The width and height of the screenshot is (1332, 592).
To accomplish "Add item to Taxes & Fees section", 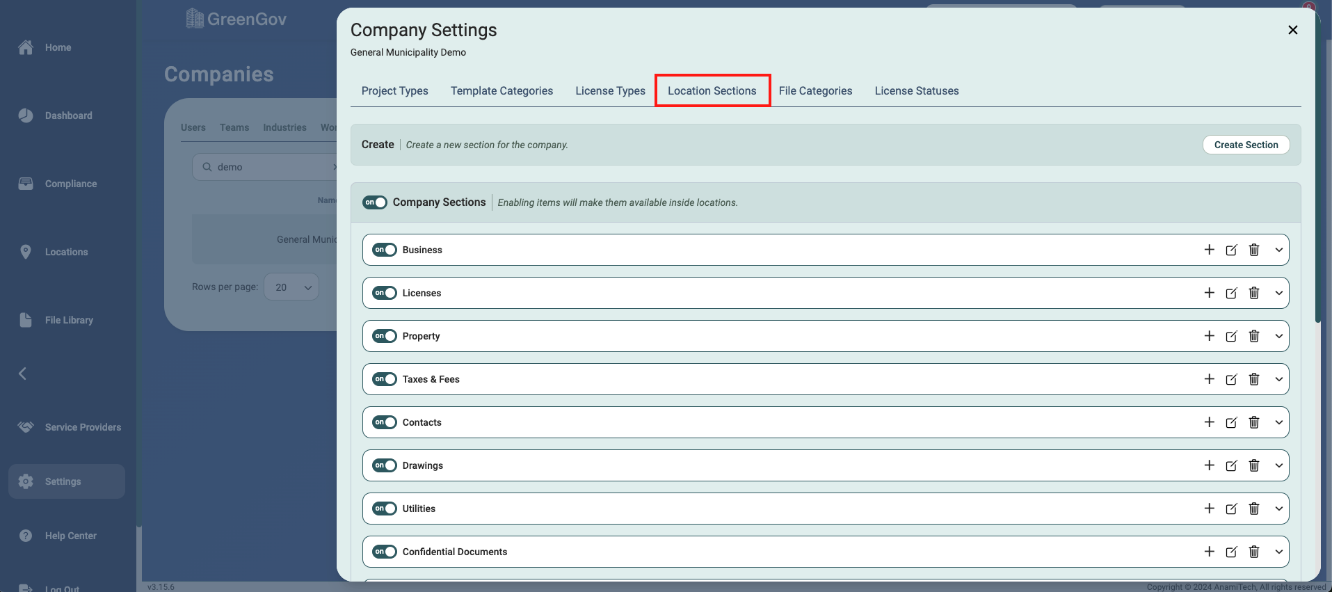I will pos(1209,379).
